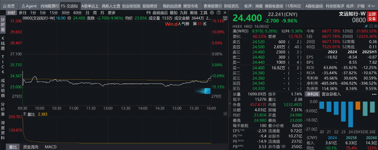Viewport: 378px width, 150px height.
Task: Toggle 盘前盘后 pre/post market display
Action: pyautogui.click(x=160, y=13)
